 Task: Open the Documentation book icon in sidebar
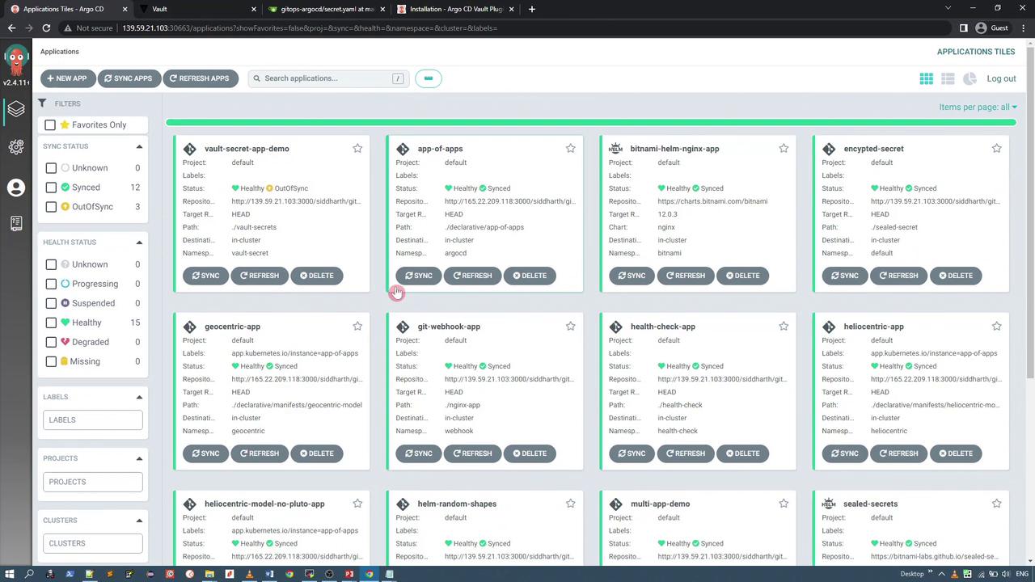coord(16,224)
